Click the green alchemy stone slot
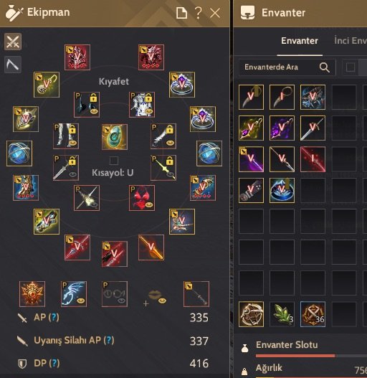The height and width of the screenshot is (378, 367). point(115,137)
